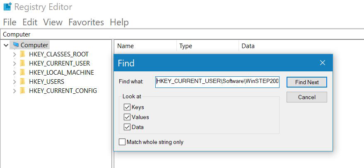Click the HKEY_CURRENT_CONFIG folder icon

coord(22,91)
